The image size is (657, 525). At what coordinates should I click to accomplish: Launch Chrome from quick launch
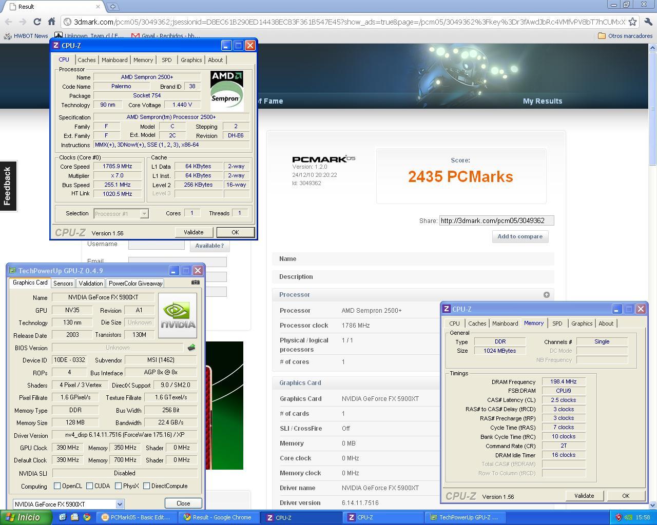87,517
